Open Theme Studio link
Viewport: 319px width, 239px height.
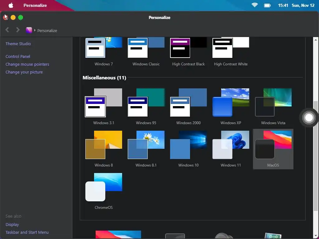18,44
